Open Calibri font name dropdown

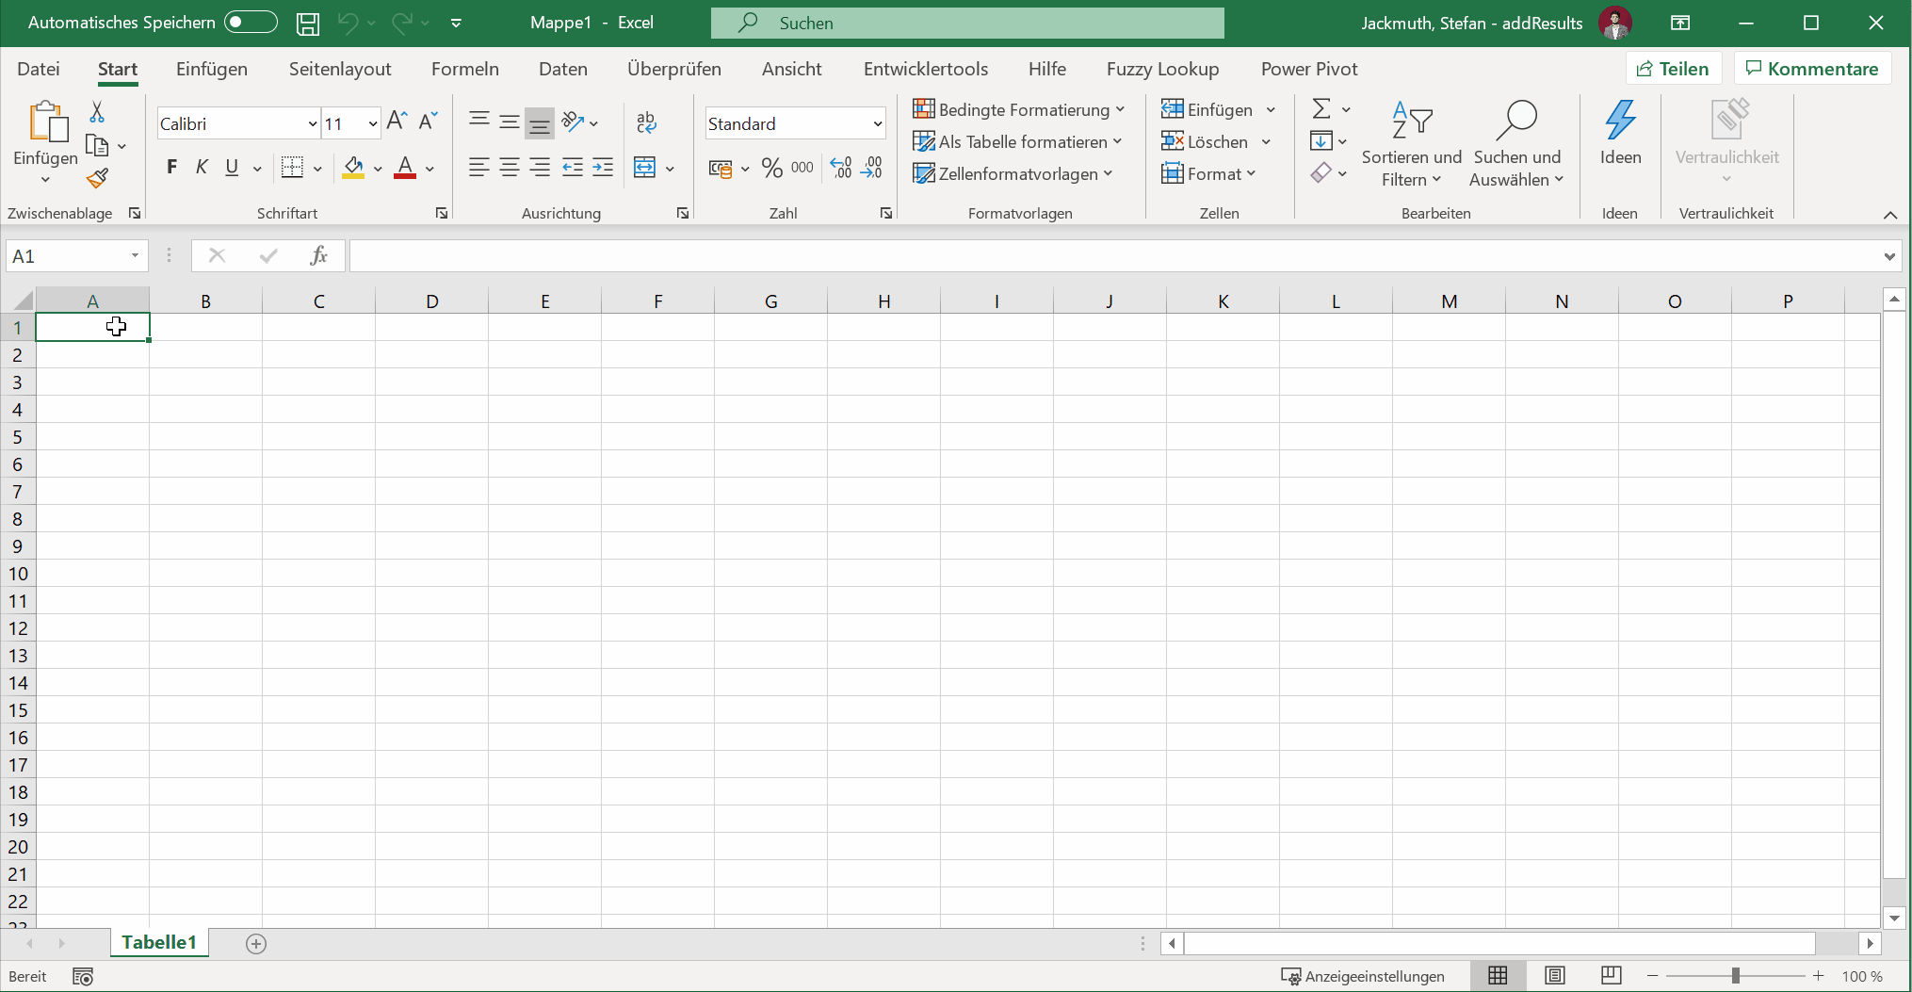tap(313, 123)
